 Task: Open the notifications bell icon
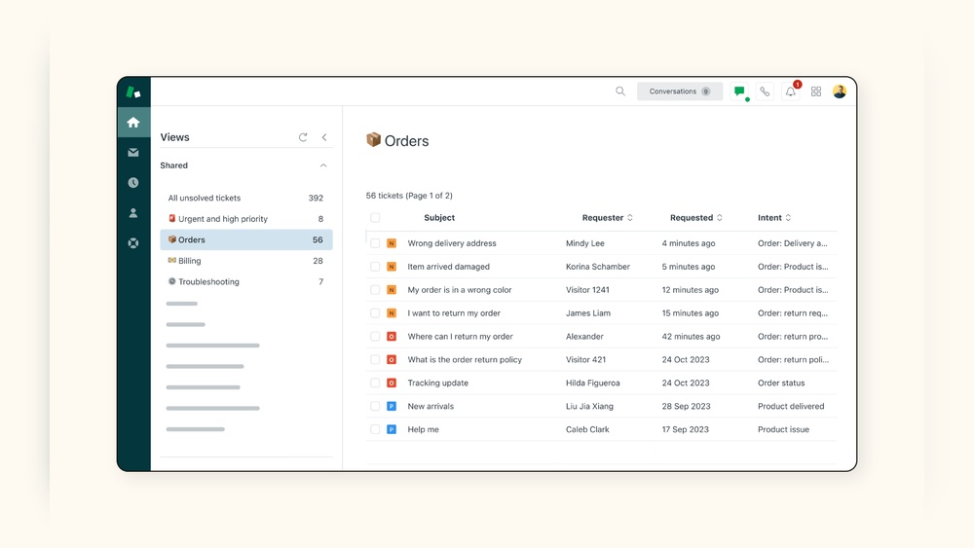(790, 91)
